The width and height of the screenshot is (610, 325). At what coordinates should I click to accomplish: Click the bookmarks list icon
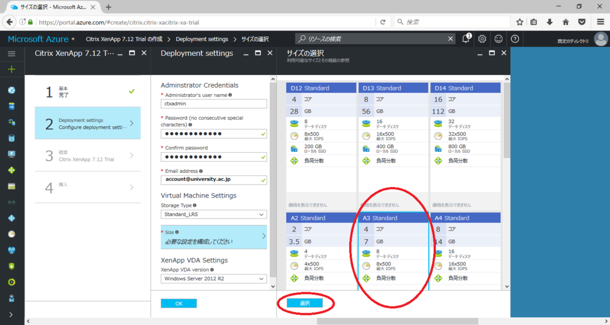(534, 22)
